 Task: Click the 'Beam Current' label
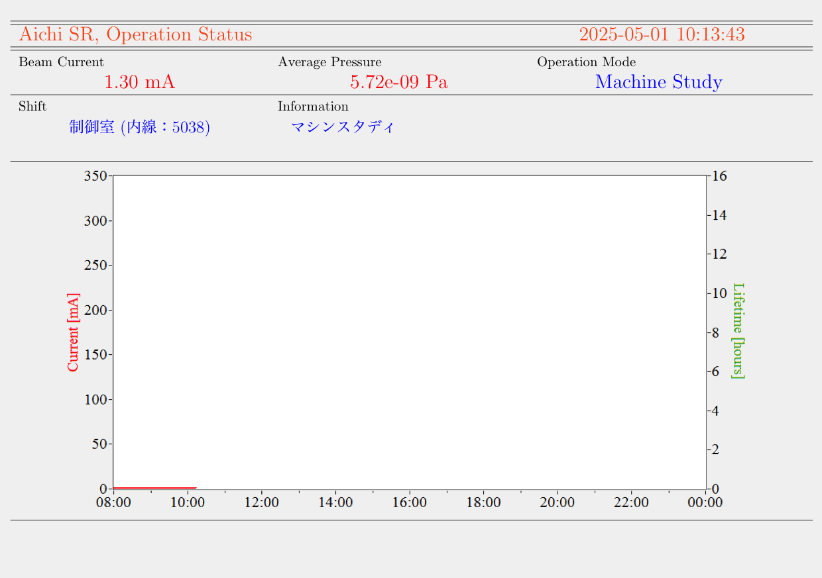tap(61, 62)
